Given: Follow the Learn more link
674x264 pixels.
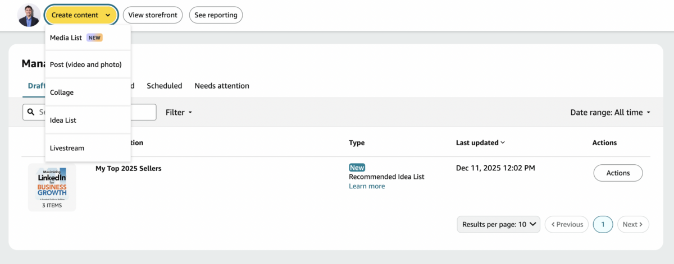Looking at the screenshot, I should (x=367, y=186).
